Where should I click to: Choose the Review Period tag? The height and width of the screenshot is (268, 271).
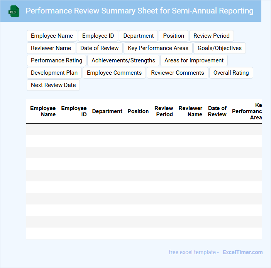[211, 36]
